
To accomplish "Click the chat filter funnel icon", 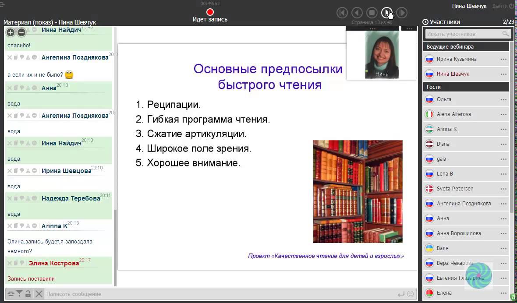I will click(19, 293).
